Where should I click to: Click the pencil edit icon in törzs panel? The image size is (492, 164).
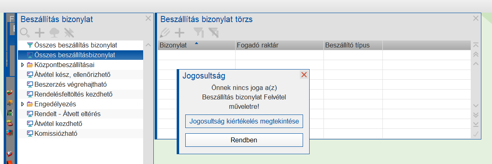(x=165, y=32)
